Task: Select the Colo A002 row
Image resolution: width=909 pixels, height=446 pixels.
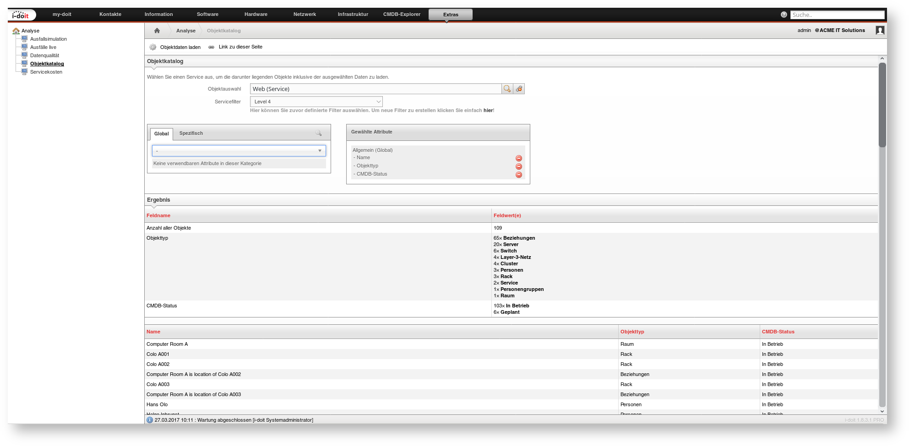Action: [x=511, y=364]
